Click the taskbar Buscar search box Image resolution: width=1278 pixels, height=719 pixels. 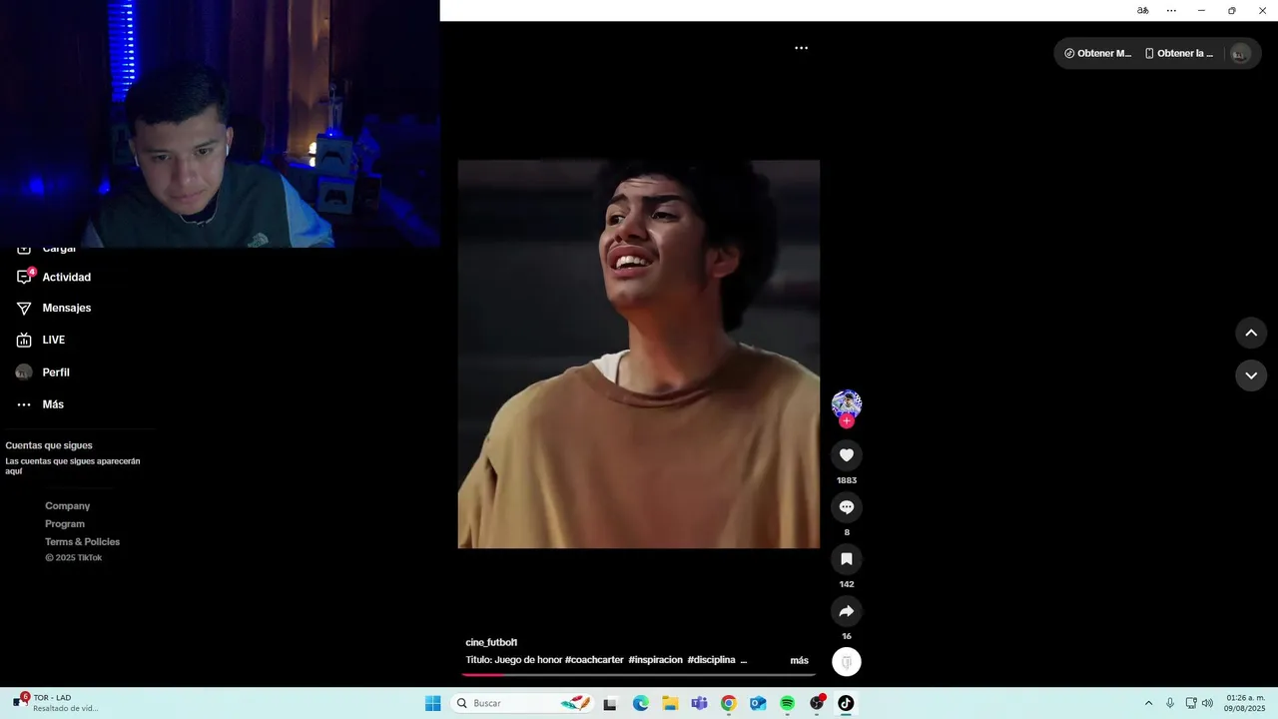(x=523, y=704)
